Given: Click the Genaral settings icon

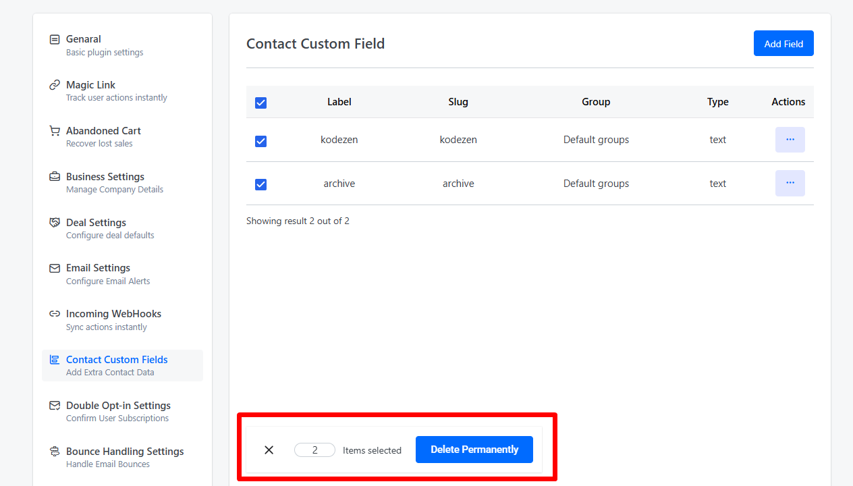Looking at the screenshot, I should [55, 39].
